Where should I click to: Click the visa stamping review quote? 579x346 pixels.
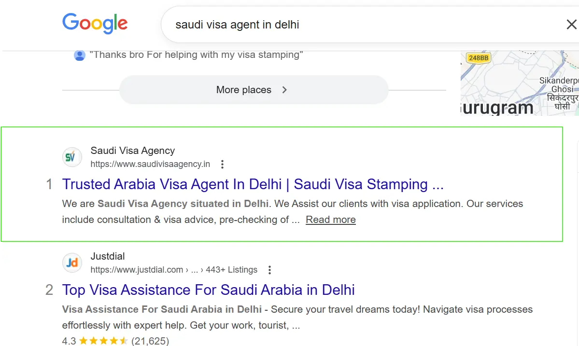coord(196,55)
